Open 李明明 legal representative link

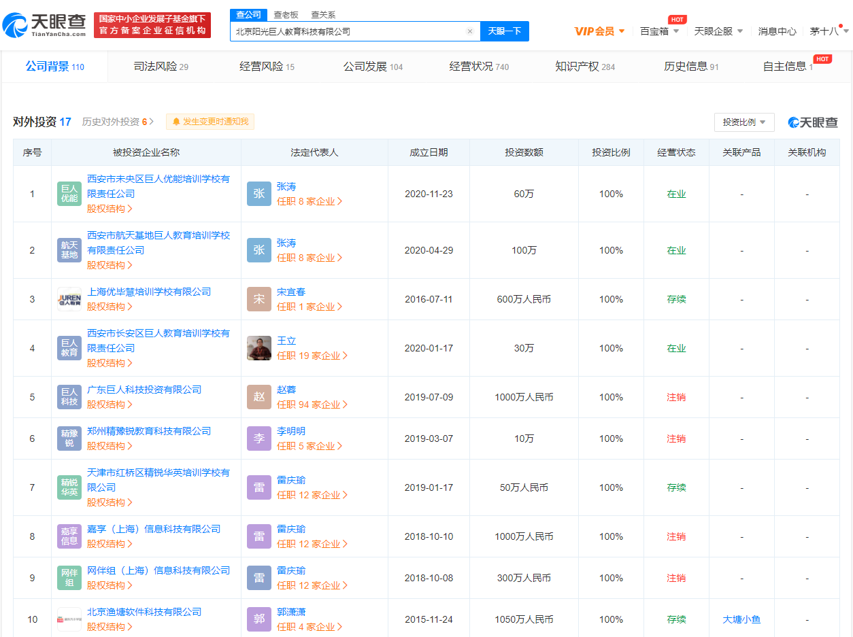291,431
